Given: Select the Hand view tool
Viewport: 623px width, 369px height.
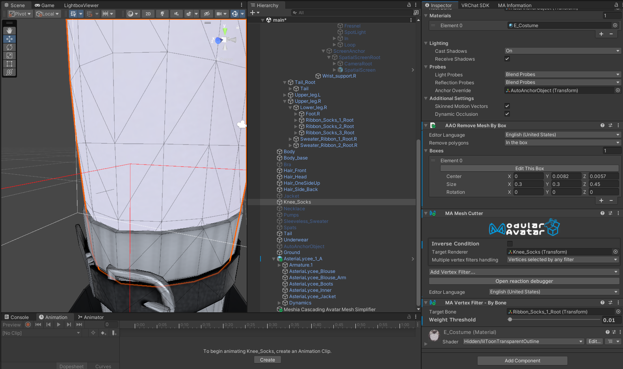Looking at the screenshot, I should point(9,31).
